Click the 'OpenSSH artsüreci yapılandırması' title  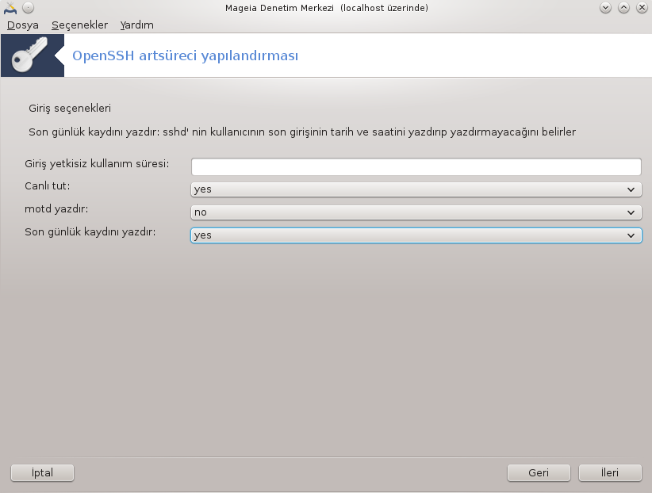click(185, 55)
